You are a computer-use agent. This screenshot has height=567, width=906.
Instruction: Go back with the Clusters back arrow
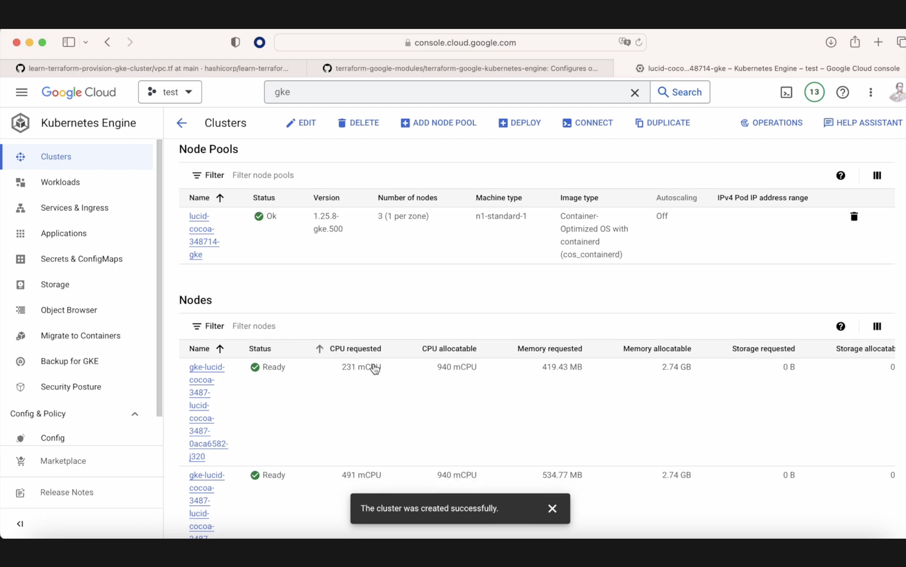coord(182,123)
